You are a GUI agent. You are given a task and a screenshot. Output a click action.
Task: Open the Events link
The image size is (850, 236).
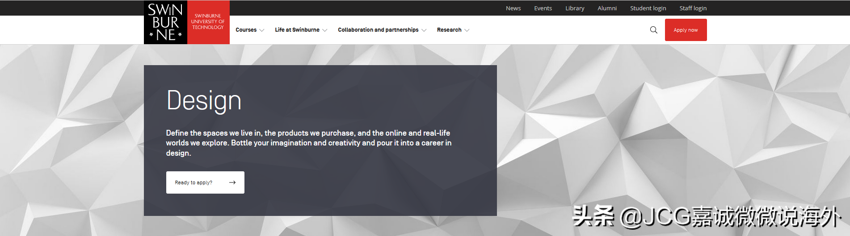point(543,8)
